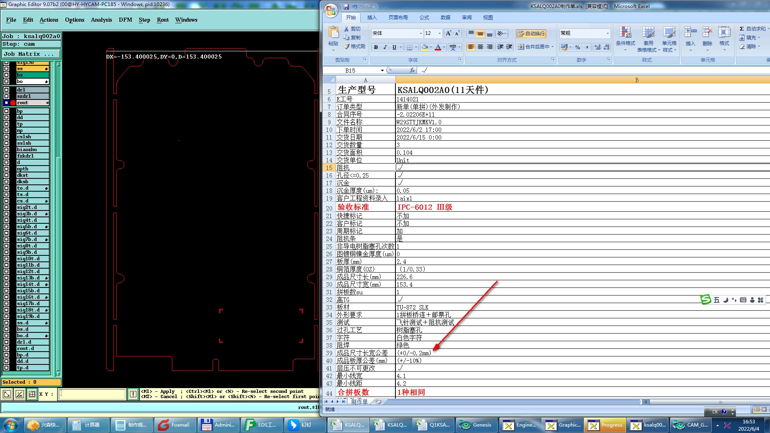Open the number format dropdown (常规)

point(607,33)
